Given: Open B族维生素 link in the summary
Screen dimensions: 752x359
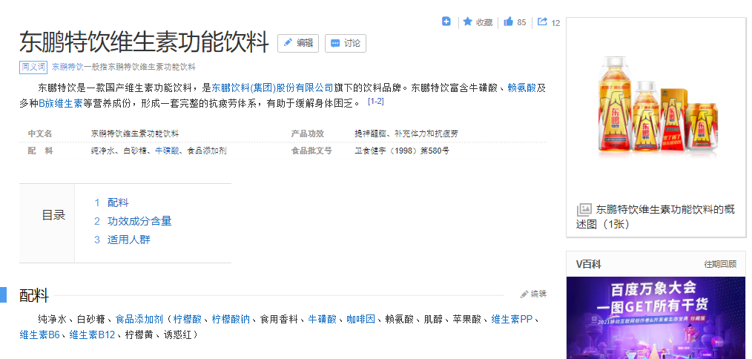Looking at the screenshot, I should [60, 103].
